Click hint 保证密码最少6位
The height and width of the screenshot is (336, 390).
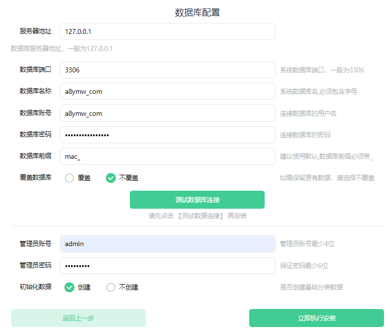coord(304,266)
